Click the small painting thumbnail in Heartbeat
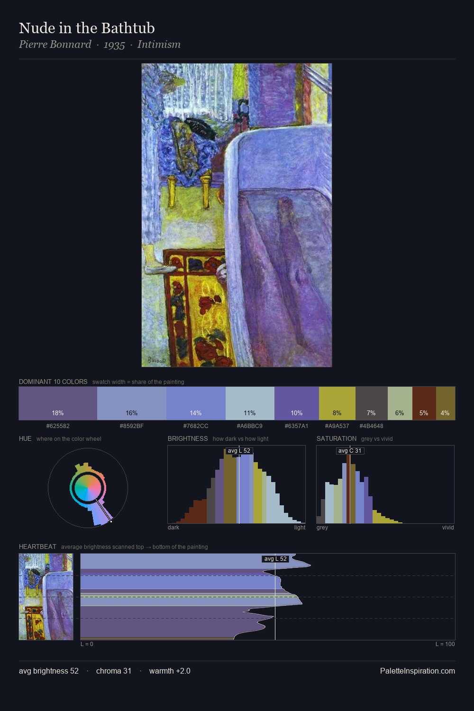The height and width of the screenshot is (711, 474). tap(46, 597)
